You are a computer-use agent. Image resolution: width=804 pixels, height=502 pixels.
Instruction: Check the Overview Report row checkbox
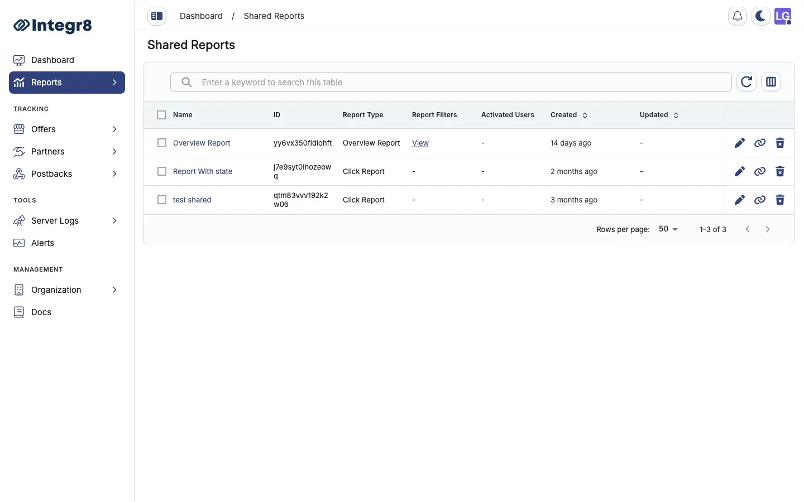coord(162,143)
